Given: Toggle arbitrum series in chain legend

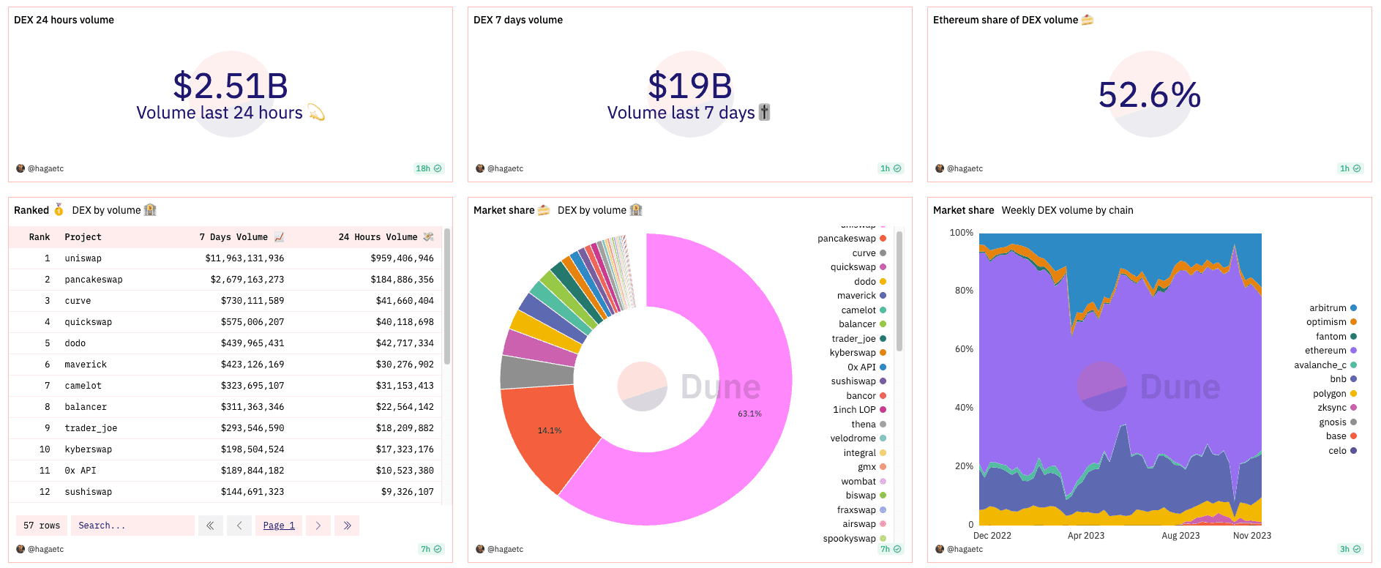Looking at the screenshot, I should pos(1328,308).
